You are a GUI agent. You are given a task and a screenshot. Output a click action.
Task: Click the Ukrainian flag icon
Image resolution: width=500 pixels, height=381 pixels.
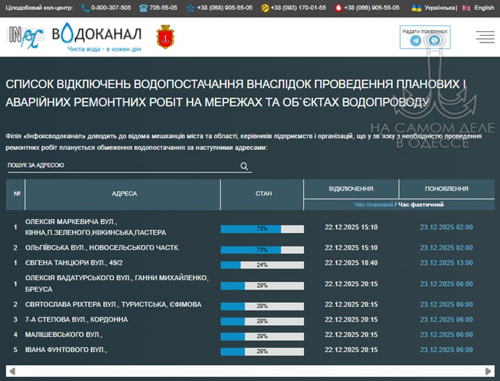point(416,8)
